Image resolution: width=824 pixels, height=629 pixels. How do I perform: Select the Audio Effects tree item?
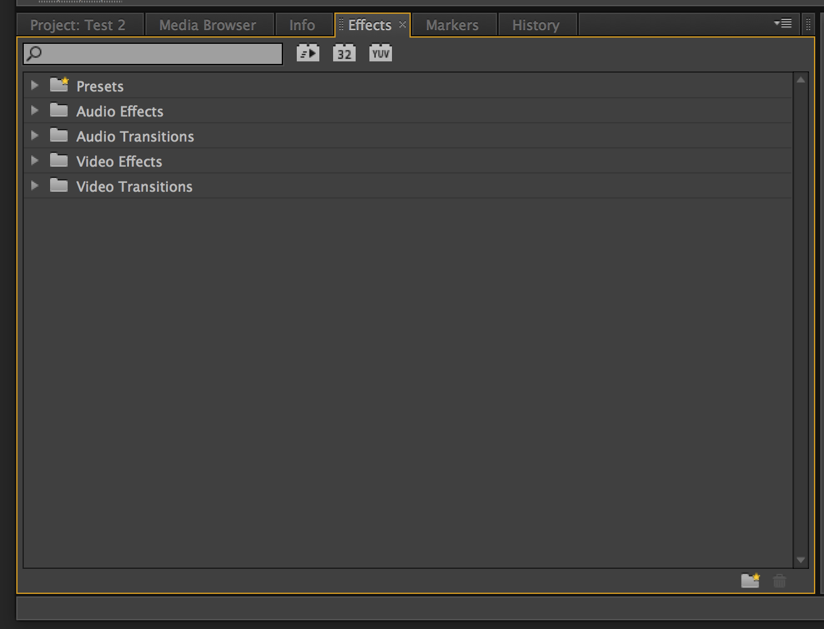120,112
